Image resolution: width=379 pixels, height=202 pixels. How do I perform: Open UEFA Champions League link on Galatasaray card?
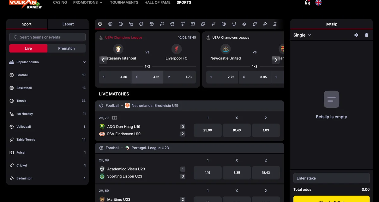123,38
